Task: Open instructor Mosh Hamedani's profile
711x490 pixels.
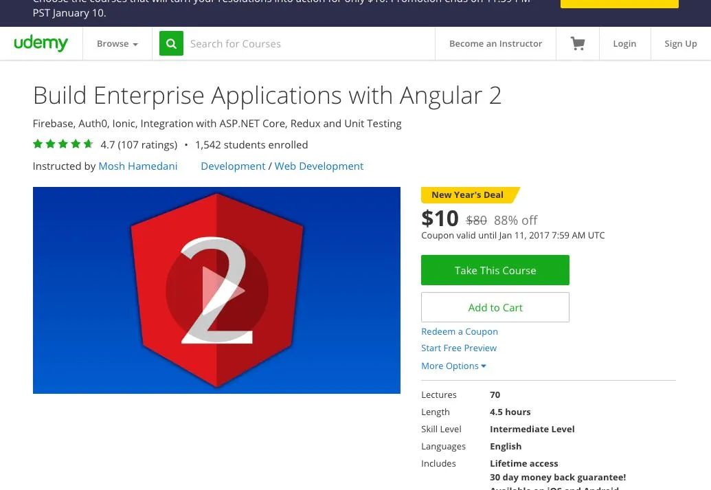Action: (138, 166)
